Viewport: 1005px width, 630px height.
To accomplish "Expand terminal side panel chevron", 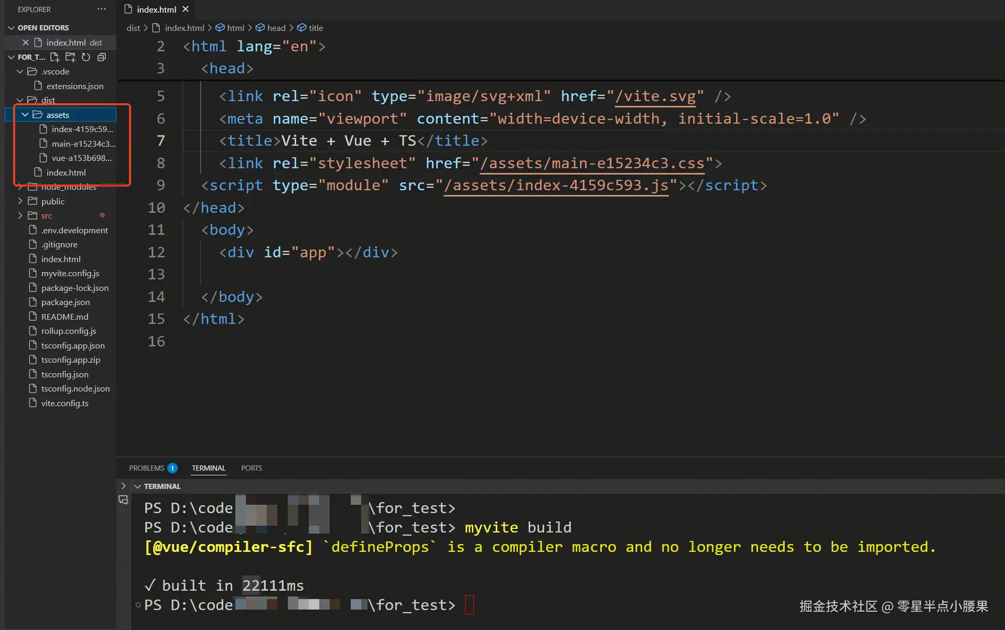I will click(123, 486).
